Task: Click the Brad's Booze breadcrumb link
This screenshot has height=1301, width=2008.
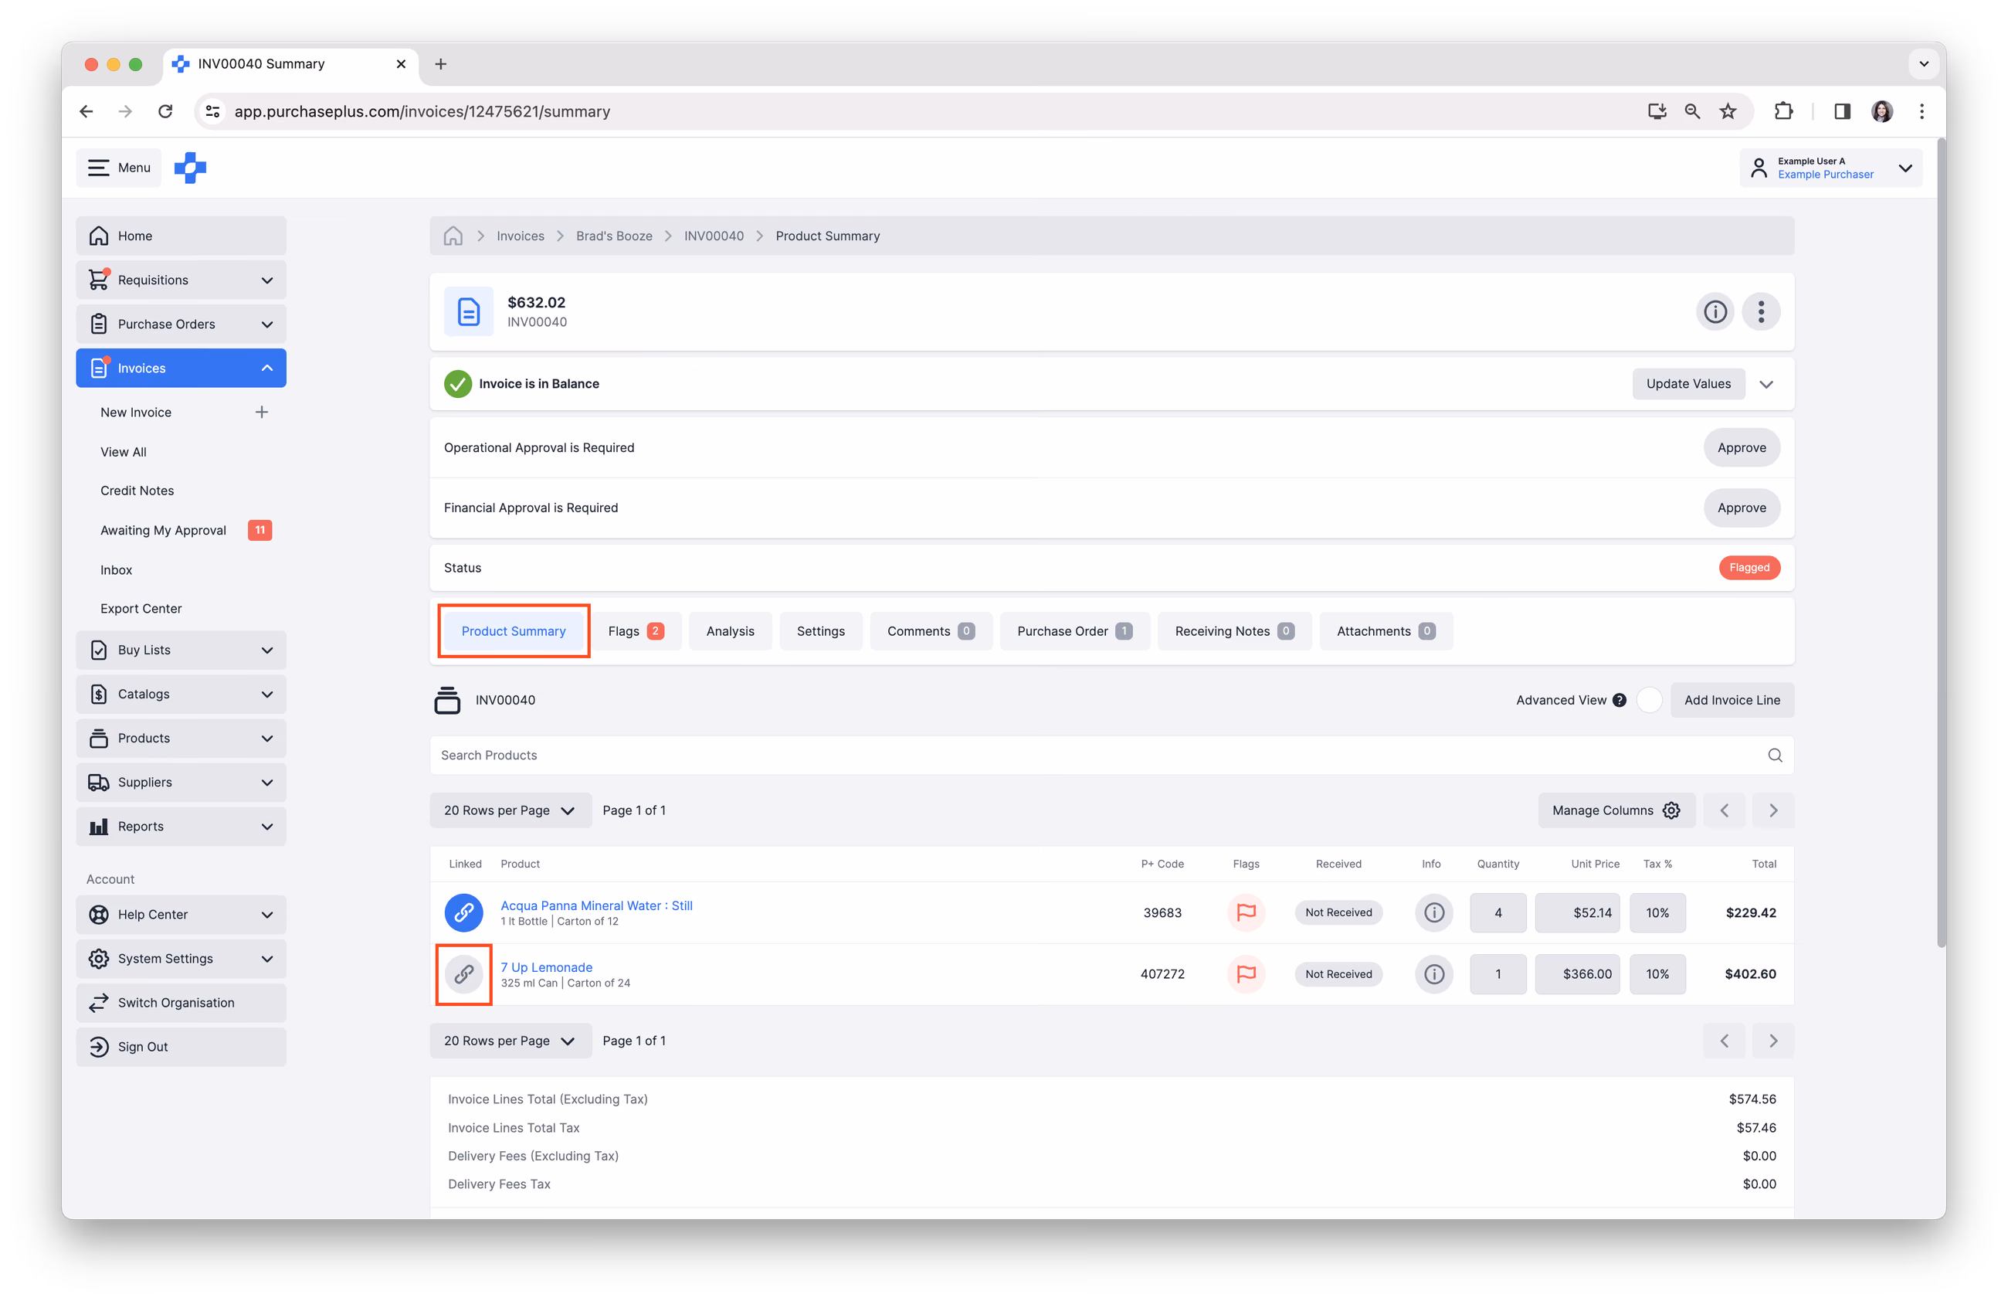Action: (x=613, y=236)
